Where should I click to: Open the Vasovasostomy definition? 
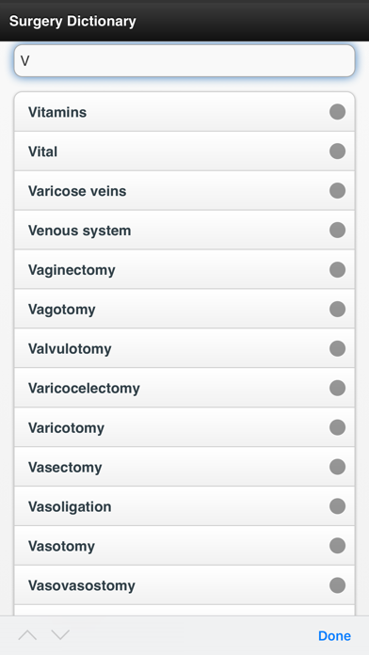[x=184, y=585]
